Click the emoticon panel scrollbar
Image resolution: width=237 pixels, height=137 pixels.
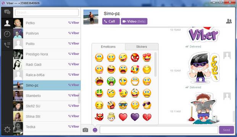(x=155, y=65)
